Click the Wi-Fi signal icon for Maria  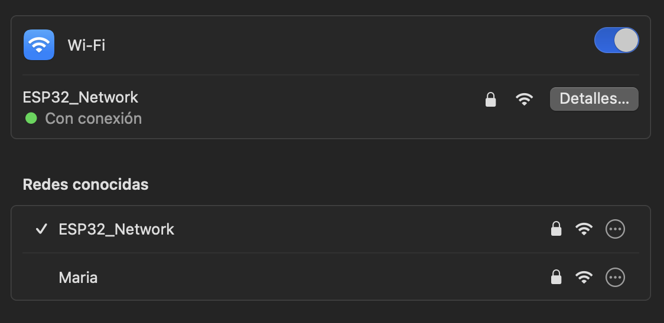tap(584, 277)
